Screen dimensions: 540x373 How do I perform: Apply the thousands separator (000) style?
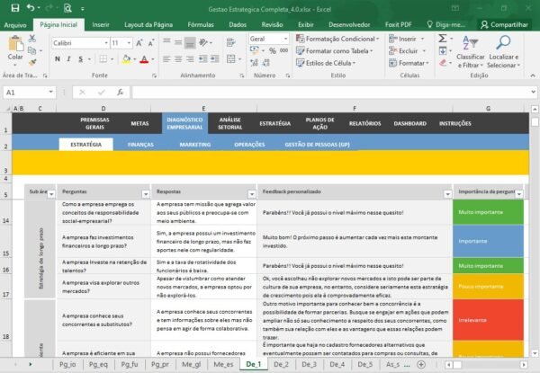point(284,50)
